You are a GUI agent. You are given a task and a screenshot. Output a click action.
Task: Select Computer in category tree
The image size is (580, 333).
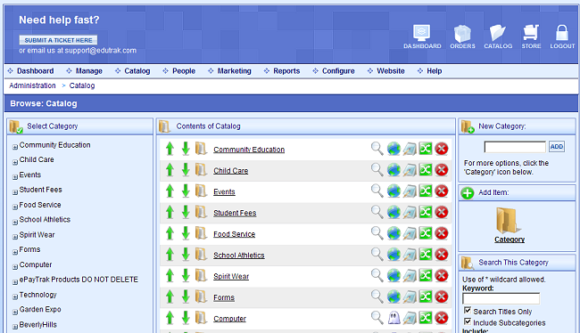pyautogui.click(x=36, y=264)
